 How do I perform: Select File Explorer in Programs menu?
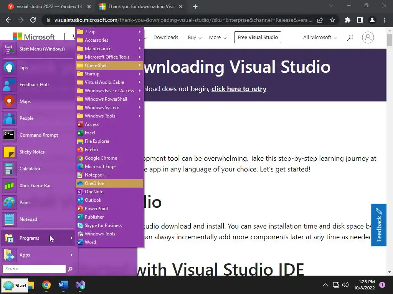(109, 141)
